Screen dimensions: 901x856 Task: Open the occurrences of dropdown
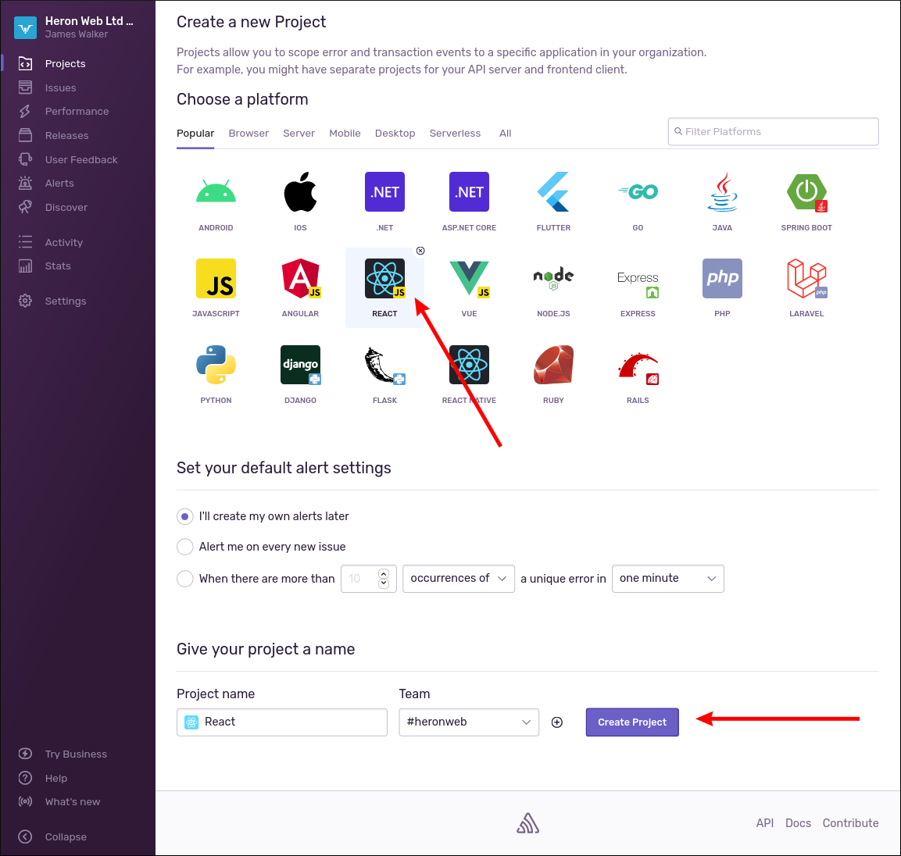(459, 579)
